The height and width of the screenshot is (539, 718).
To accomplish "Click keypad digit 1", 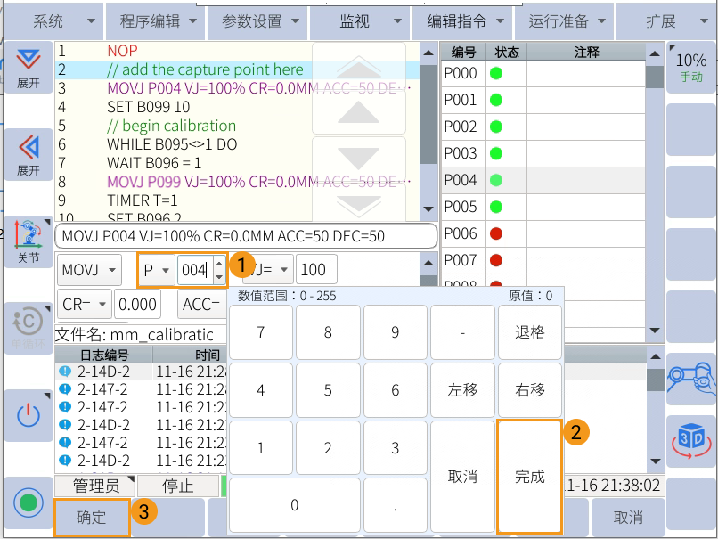I will tap(260, 448).
